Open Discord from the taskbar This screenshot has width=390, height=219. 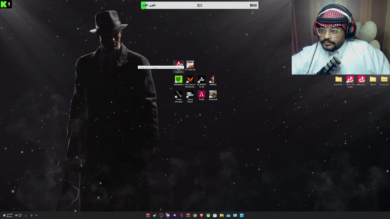[168, 215]
